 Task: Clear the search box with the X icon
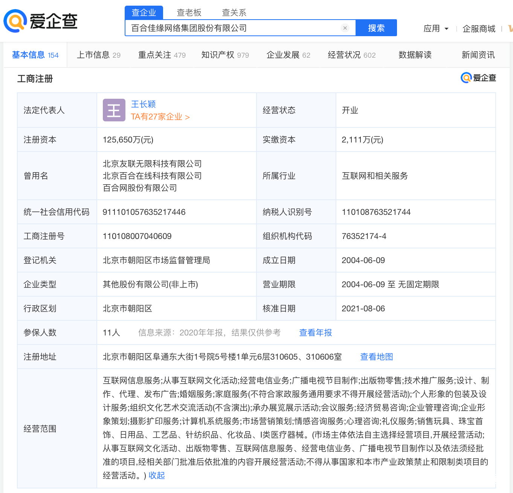pyautogui.click(x=345, y=28)
